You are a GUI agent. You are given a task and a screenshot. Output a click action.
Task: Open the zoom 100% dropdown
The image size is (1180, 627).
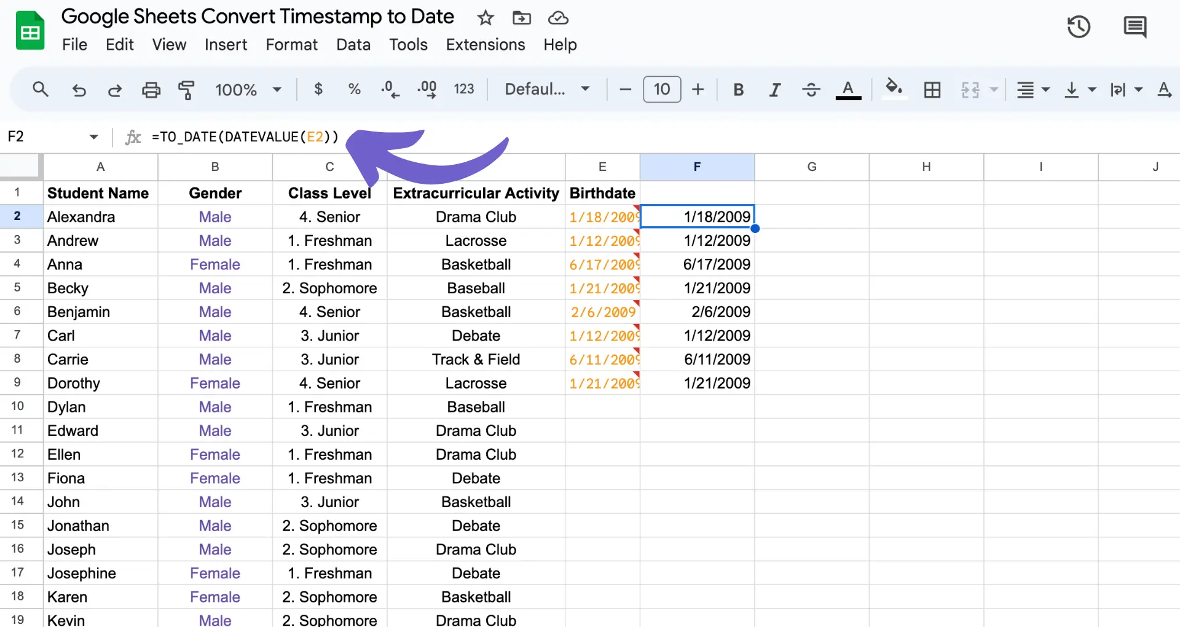coord(248,90)
